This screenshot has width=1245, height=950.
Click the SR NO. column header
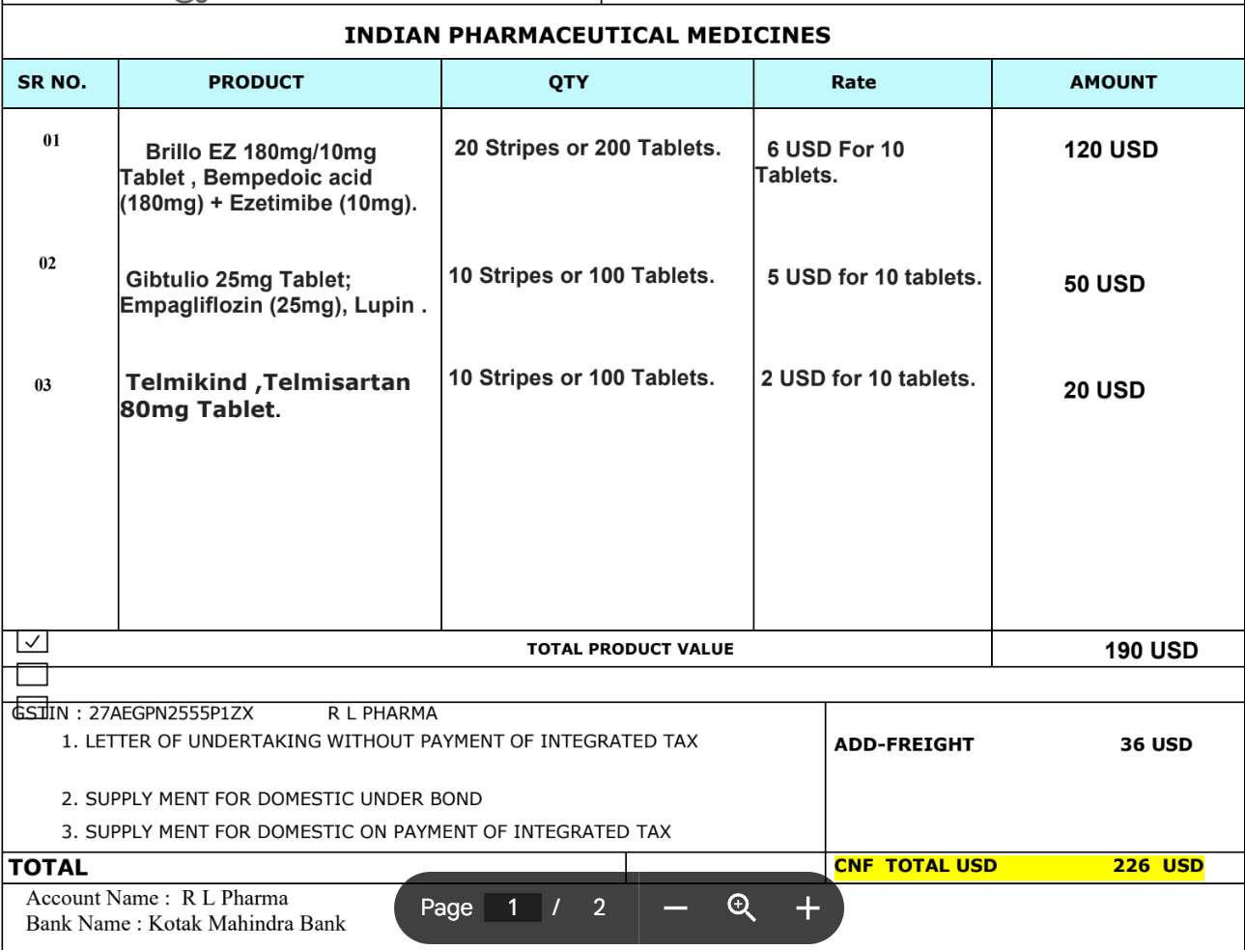point(52,83)
